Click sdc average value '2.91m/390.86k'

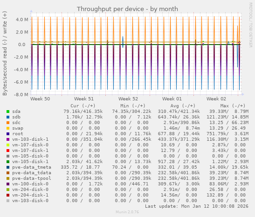pos(182,123)
